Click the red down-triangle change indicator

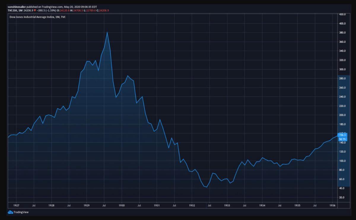click(35, 10)
